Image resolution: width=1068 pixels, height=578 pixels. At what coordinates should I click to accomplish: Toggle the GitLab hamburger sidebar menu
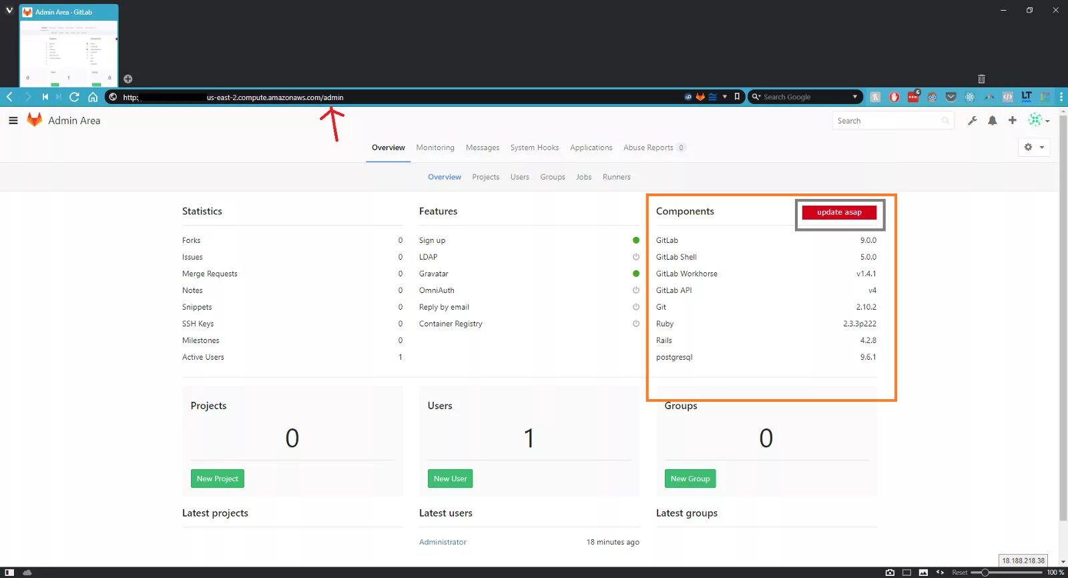[13, 121]
